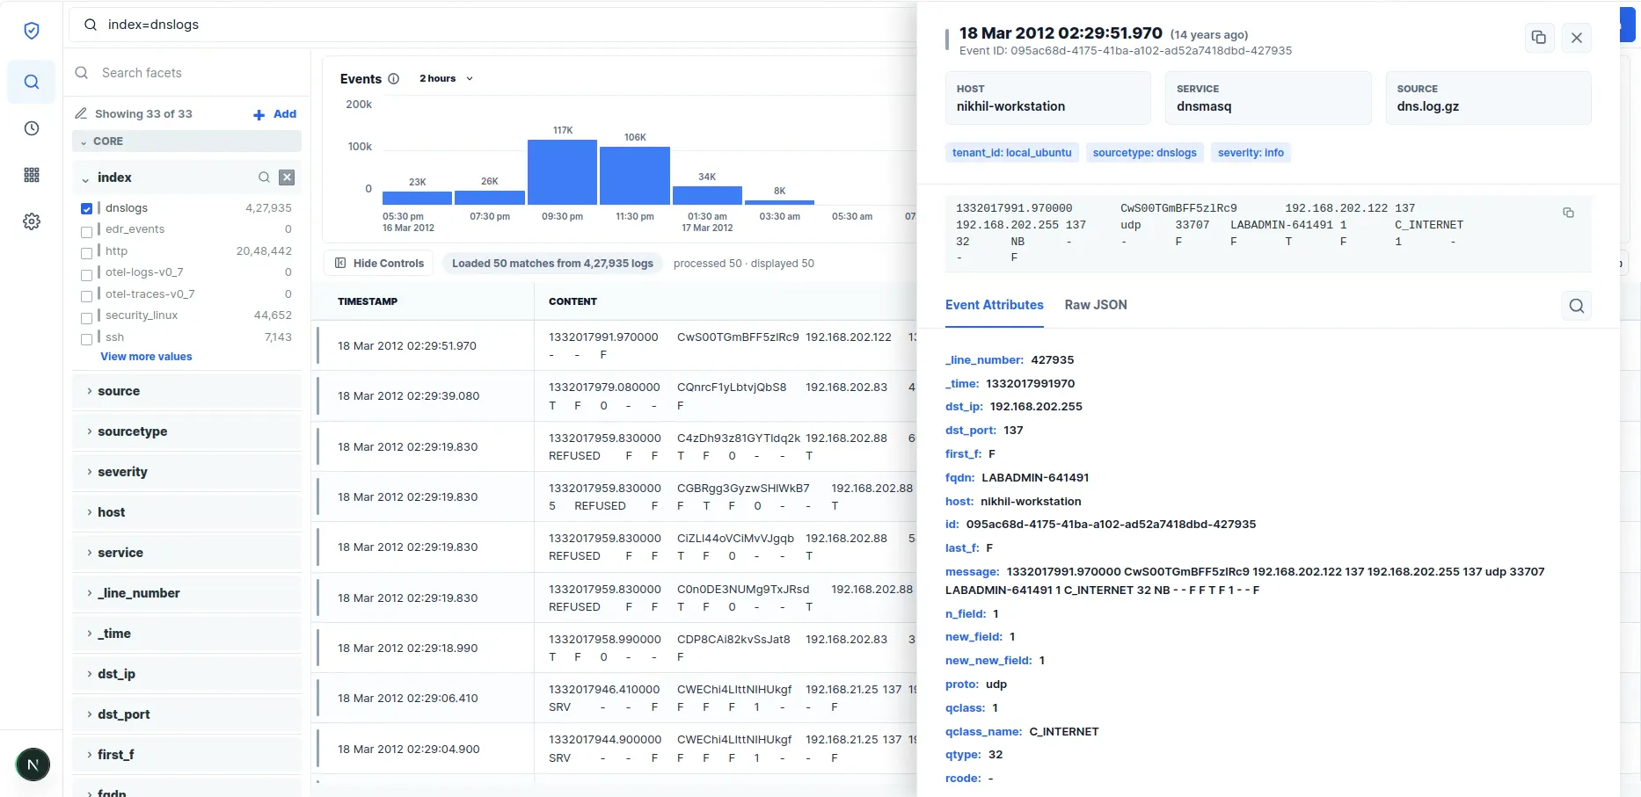This screenshot has width=1641, height=797.
Task: Check the otel-logs-v0_7 index checkbox
Action: coord(86,275)
